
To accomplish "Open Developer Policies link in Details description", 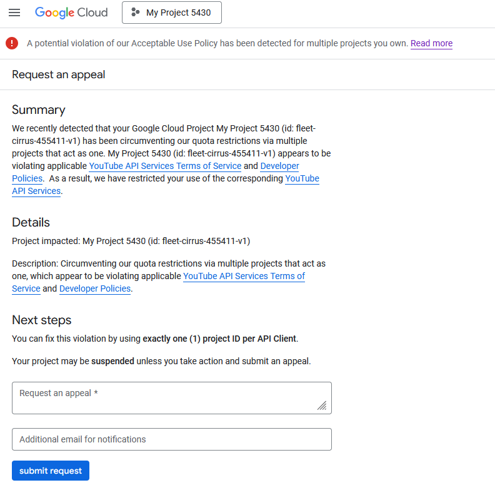I will pyautogui.click(x=95, y=288).
